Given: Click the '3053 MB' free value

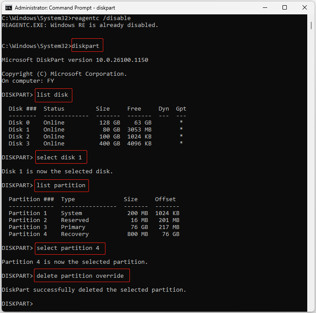Looking at the screenshot, I should 139,130.
